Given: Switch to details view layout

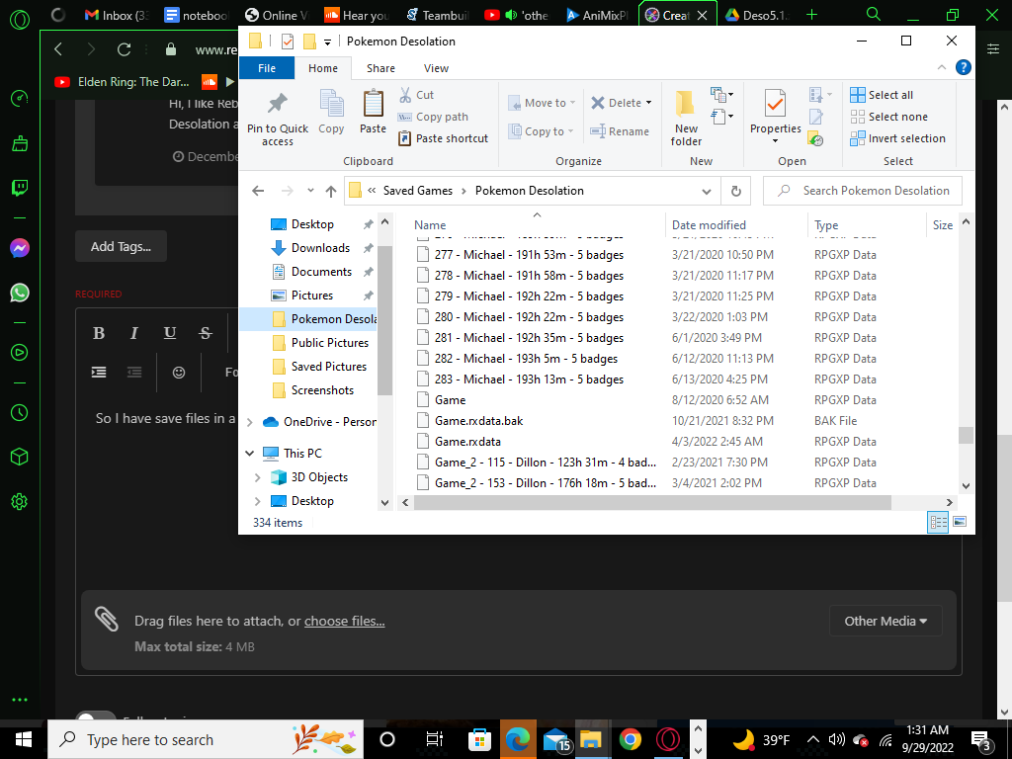Looking at the screenshot, I should click(x=938, y=522).
